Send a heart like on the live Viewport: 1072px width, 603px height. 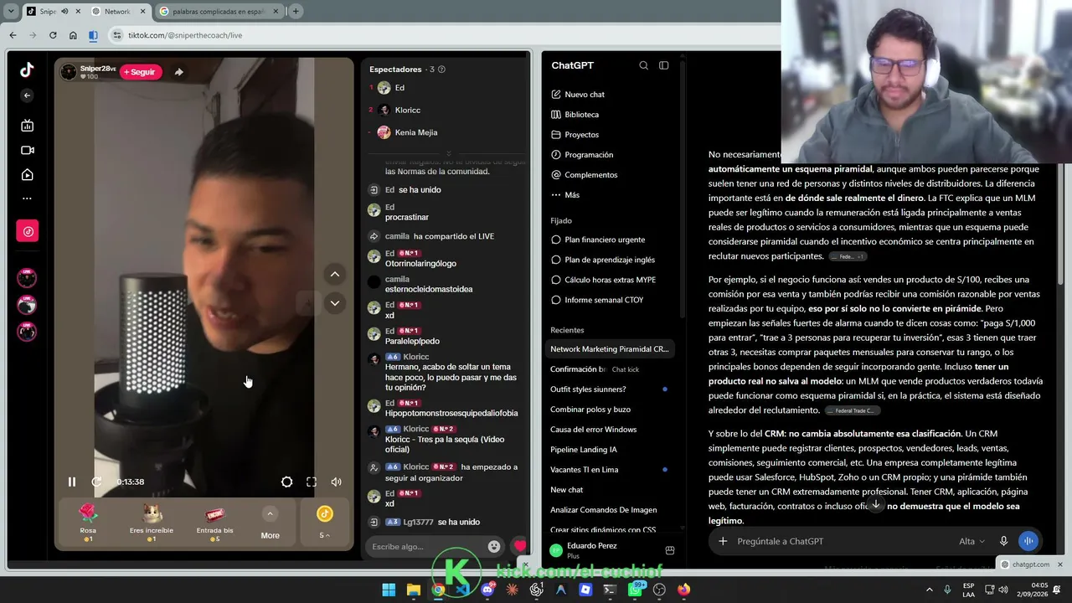[519, 546]
